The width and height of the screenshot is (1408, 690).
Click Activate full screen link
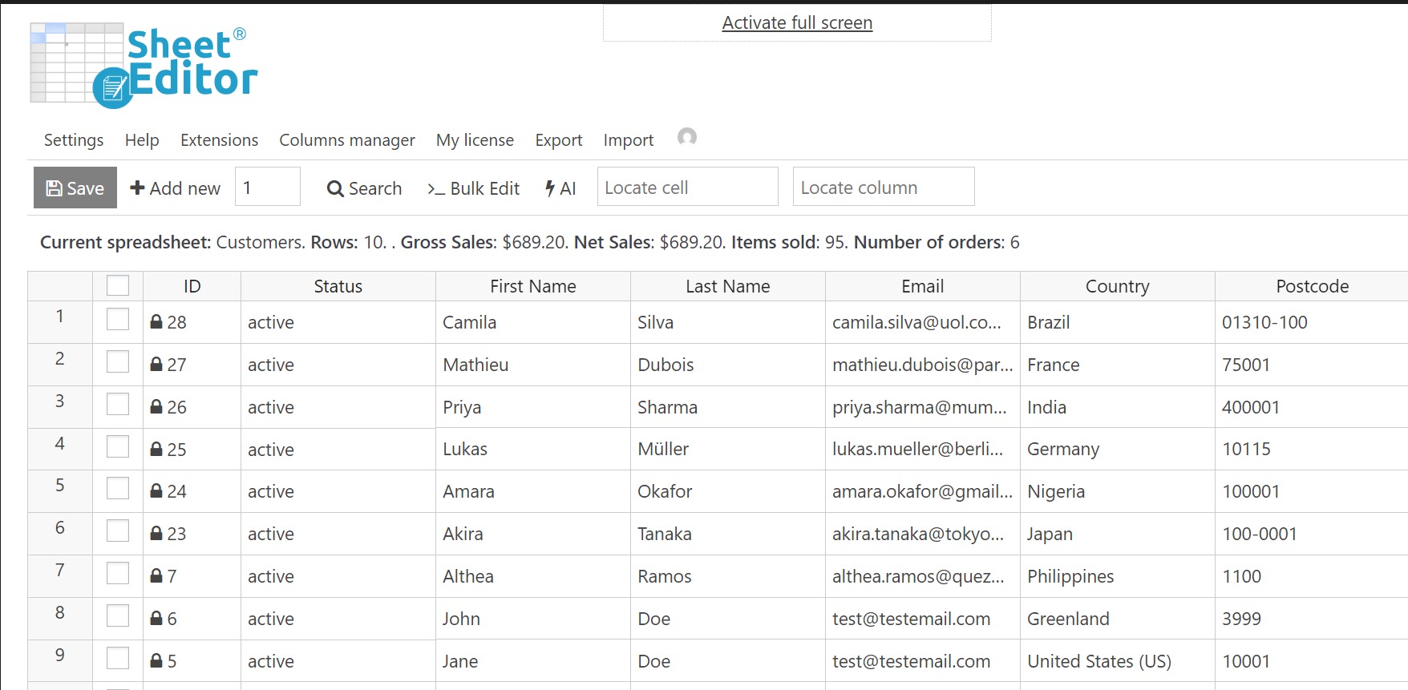pos(797,22)
